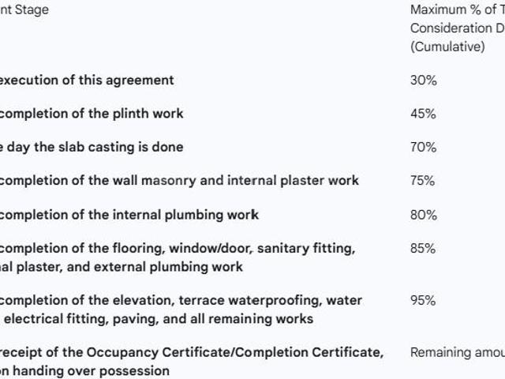Image resolution: width=505 pixels, height=379 pixels.
Task: Click the Payment Stage column header
Action: click(24, 10)
